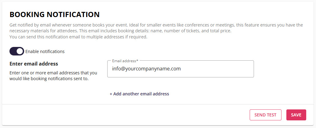This screenshot has height=128, width=316.
Task: Click the asterisk on the Email address label
Action: [137, 61]
